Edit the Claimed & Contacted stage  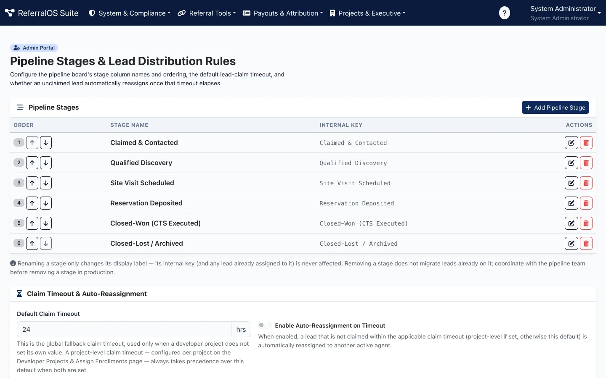(x=571, y=142)
